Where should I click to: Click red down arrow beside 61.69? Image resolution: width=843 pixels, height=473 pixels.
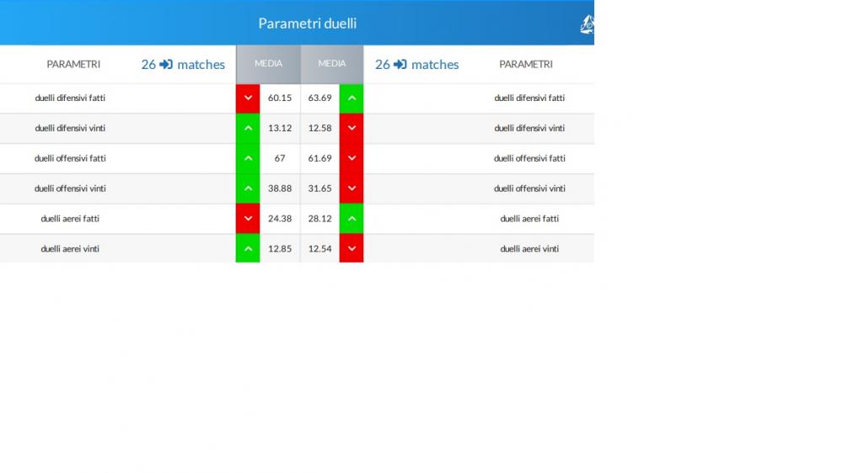(x=352, y=158)
